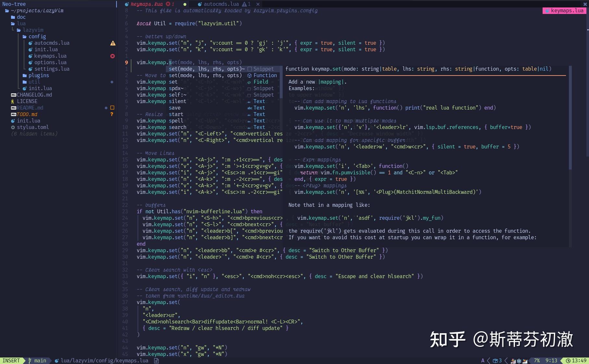Click the orange square indicator on README.md
This screenshot has width=589, height=364.
pyautogui.click(x=112, y=108)
